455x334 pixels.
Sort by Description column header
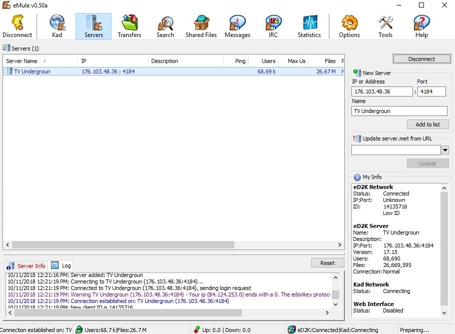186,61
